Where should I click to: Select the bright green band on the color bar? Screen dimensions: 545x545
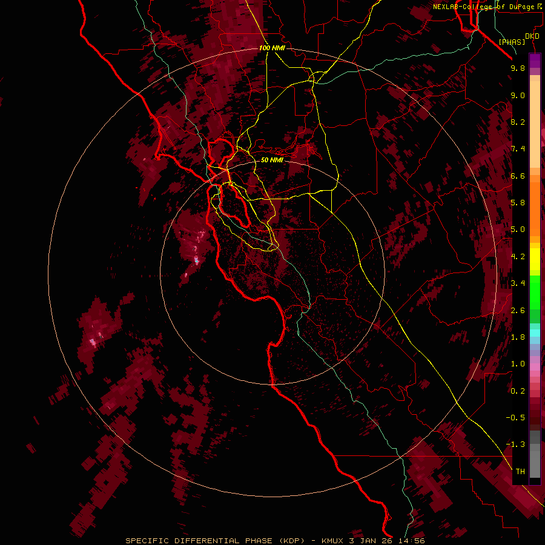pyautogui.click(x=535, y=292)
